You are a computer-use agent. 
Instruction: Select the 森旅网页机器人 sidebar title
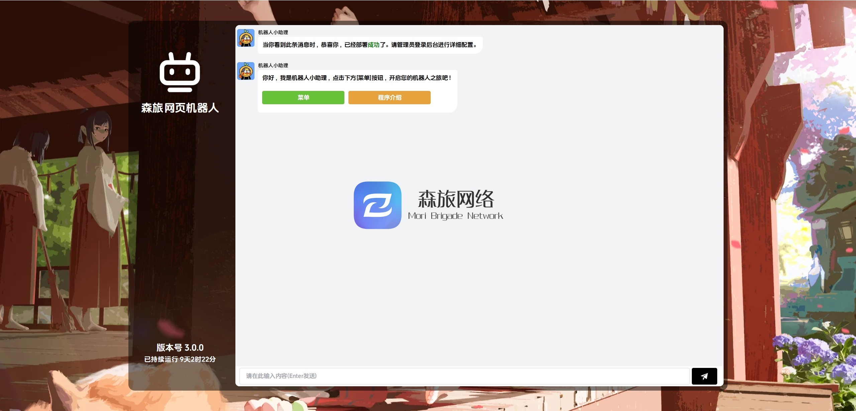pyautogui.click(x=180, y=108)
